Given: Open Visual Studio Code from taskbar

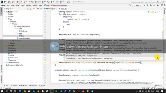Looking at the screenshot, I should [x=61, y=91].
